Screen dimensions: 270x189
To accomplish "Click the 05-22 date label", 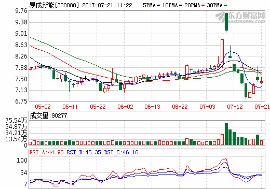I will [x=98, y=107].
